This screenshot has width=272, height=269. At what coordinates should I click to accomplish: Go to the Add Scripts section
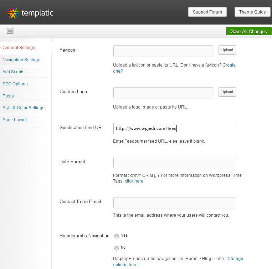point(13,72)
